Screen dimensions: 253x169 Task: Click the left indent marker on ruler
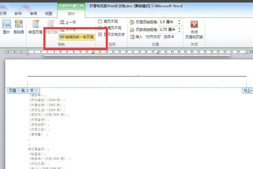(27, 52)
